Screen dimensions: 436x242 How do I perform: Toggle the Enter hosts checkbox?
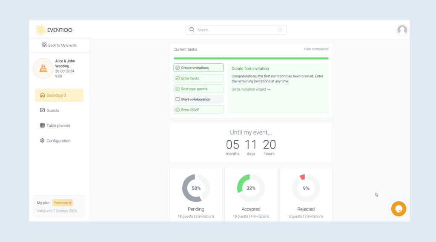178,78
